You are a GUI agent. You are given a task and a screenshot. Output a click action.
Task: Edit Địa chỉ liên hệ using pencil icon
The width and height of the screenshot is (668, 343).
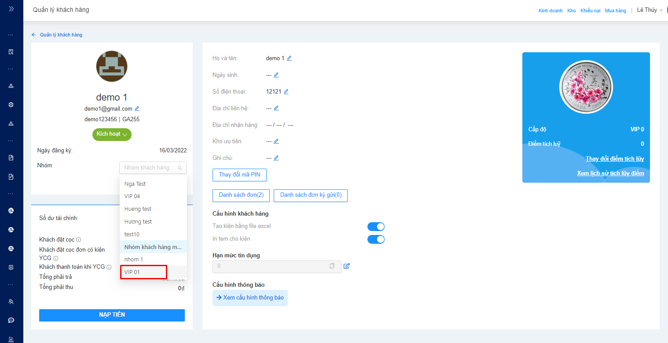pos(276,108)
